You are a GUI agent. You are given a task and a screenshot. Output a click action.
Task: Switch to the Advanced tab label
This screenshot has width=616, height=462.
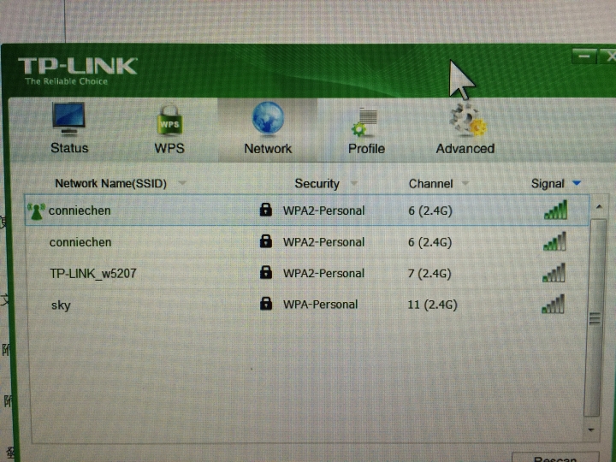(x=465, y=149)
